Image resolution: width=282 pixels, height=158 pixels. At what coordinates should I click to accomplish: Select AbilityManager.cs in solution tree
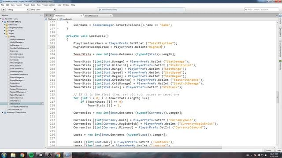tap(17, 42)
